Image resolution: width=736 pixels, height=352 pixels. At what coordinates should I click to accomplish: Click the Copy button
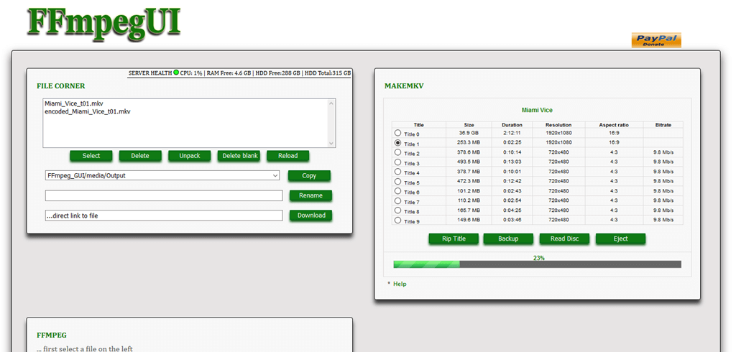[309, 175]
